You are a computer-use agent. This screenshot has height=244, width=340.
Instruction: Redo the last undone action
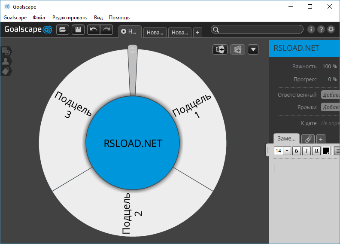pyautogui.click(x=106, y=30)
